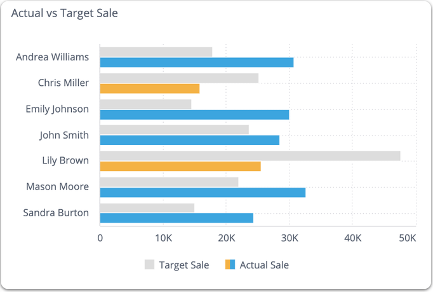Click John Smith's blue actual sale bar
The image size is (433, 292).
point(190,140)
